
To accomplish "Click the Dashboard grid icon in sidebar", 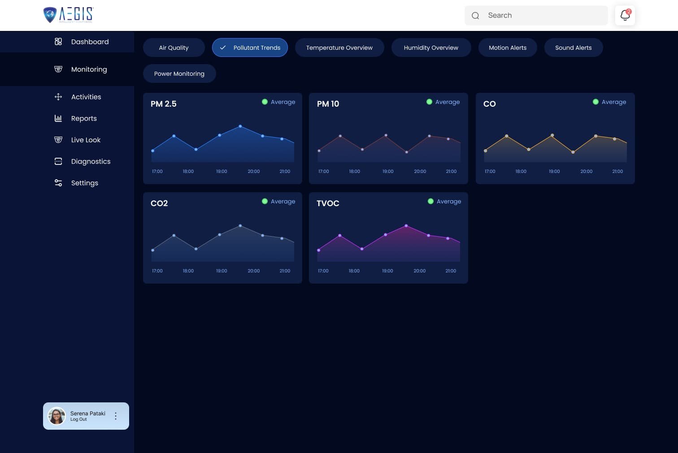I will (x=58, y=42).
